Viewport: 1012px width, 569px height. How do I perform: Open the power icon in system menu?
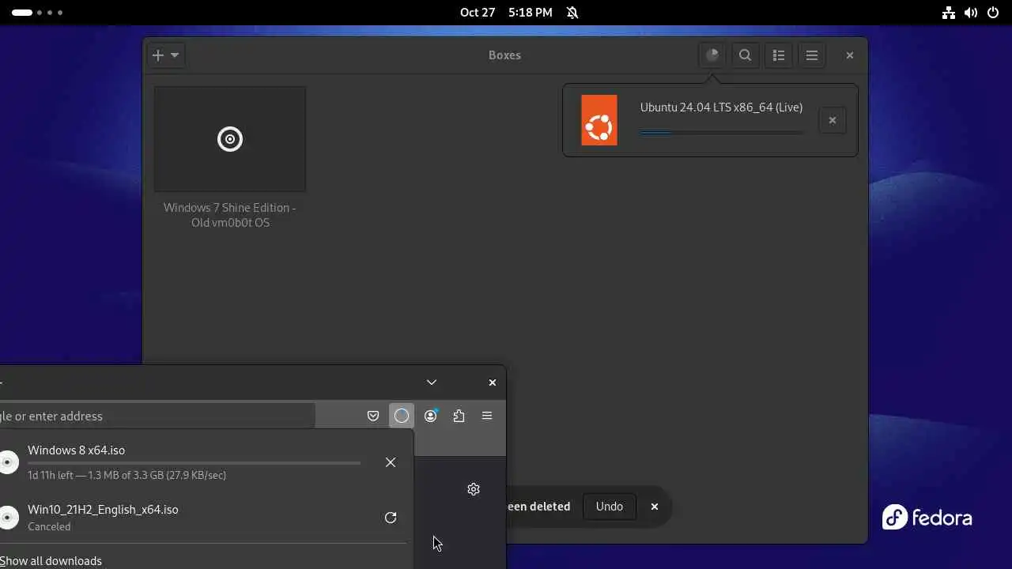[993, 13]
